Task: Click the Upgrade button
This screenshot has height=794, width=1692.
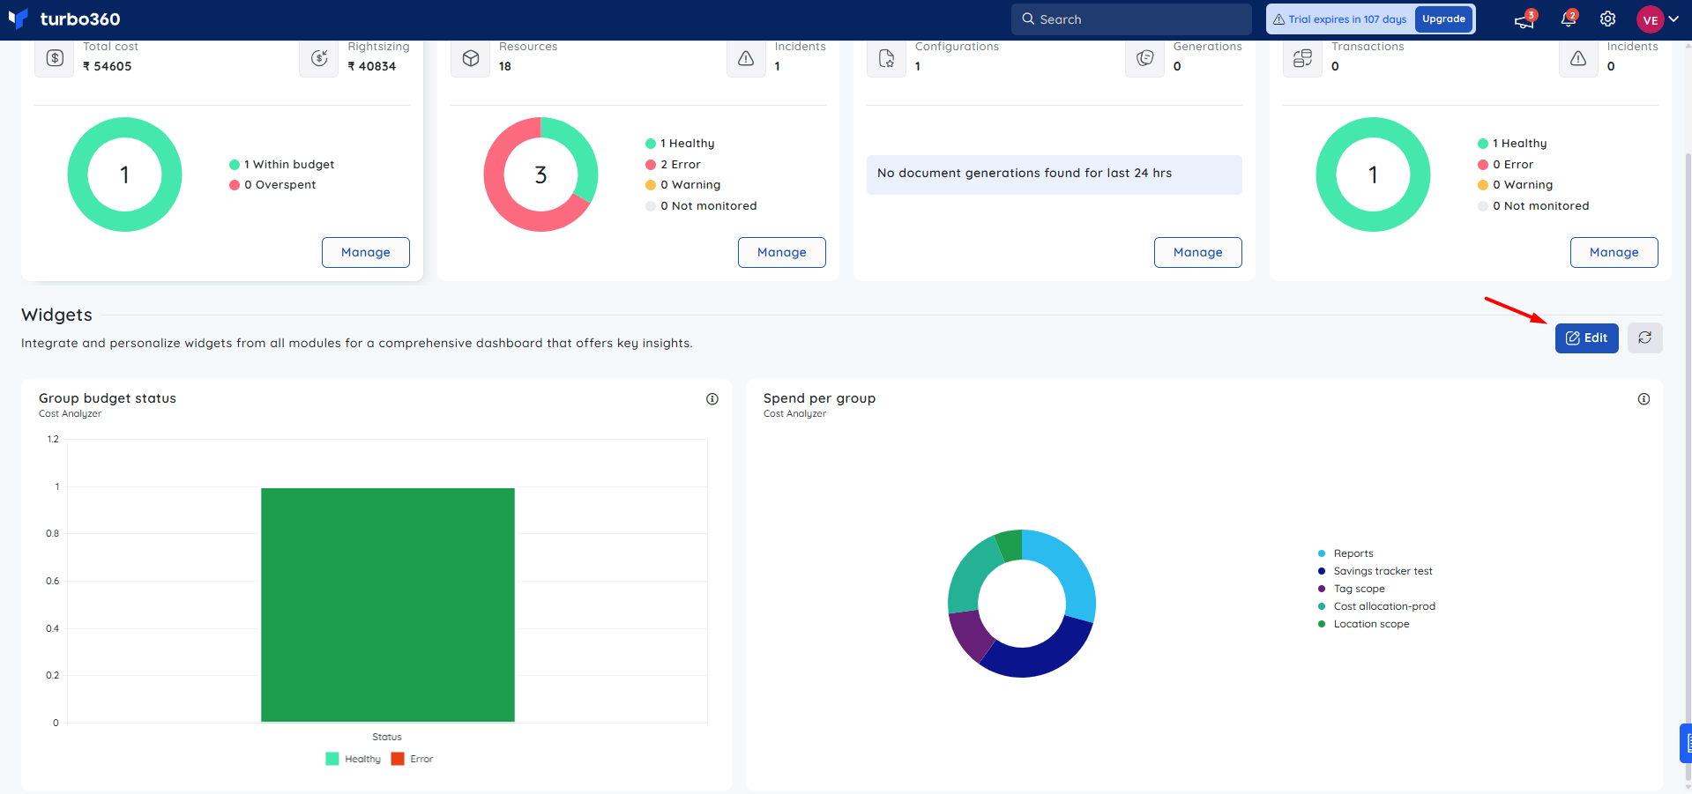Action: tap(1443, 19)
